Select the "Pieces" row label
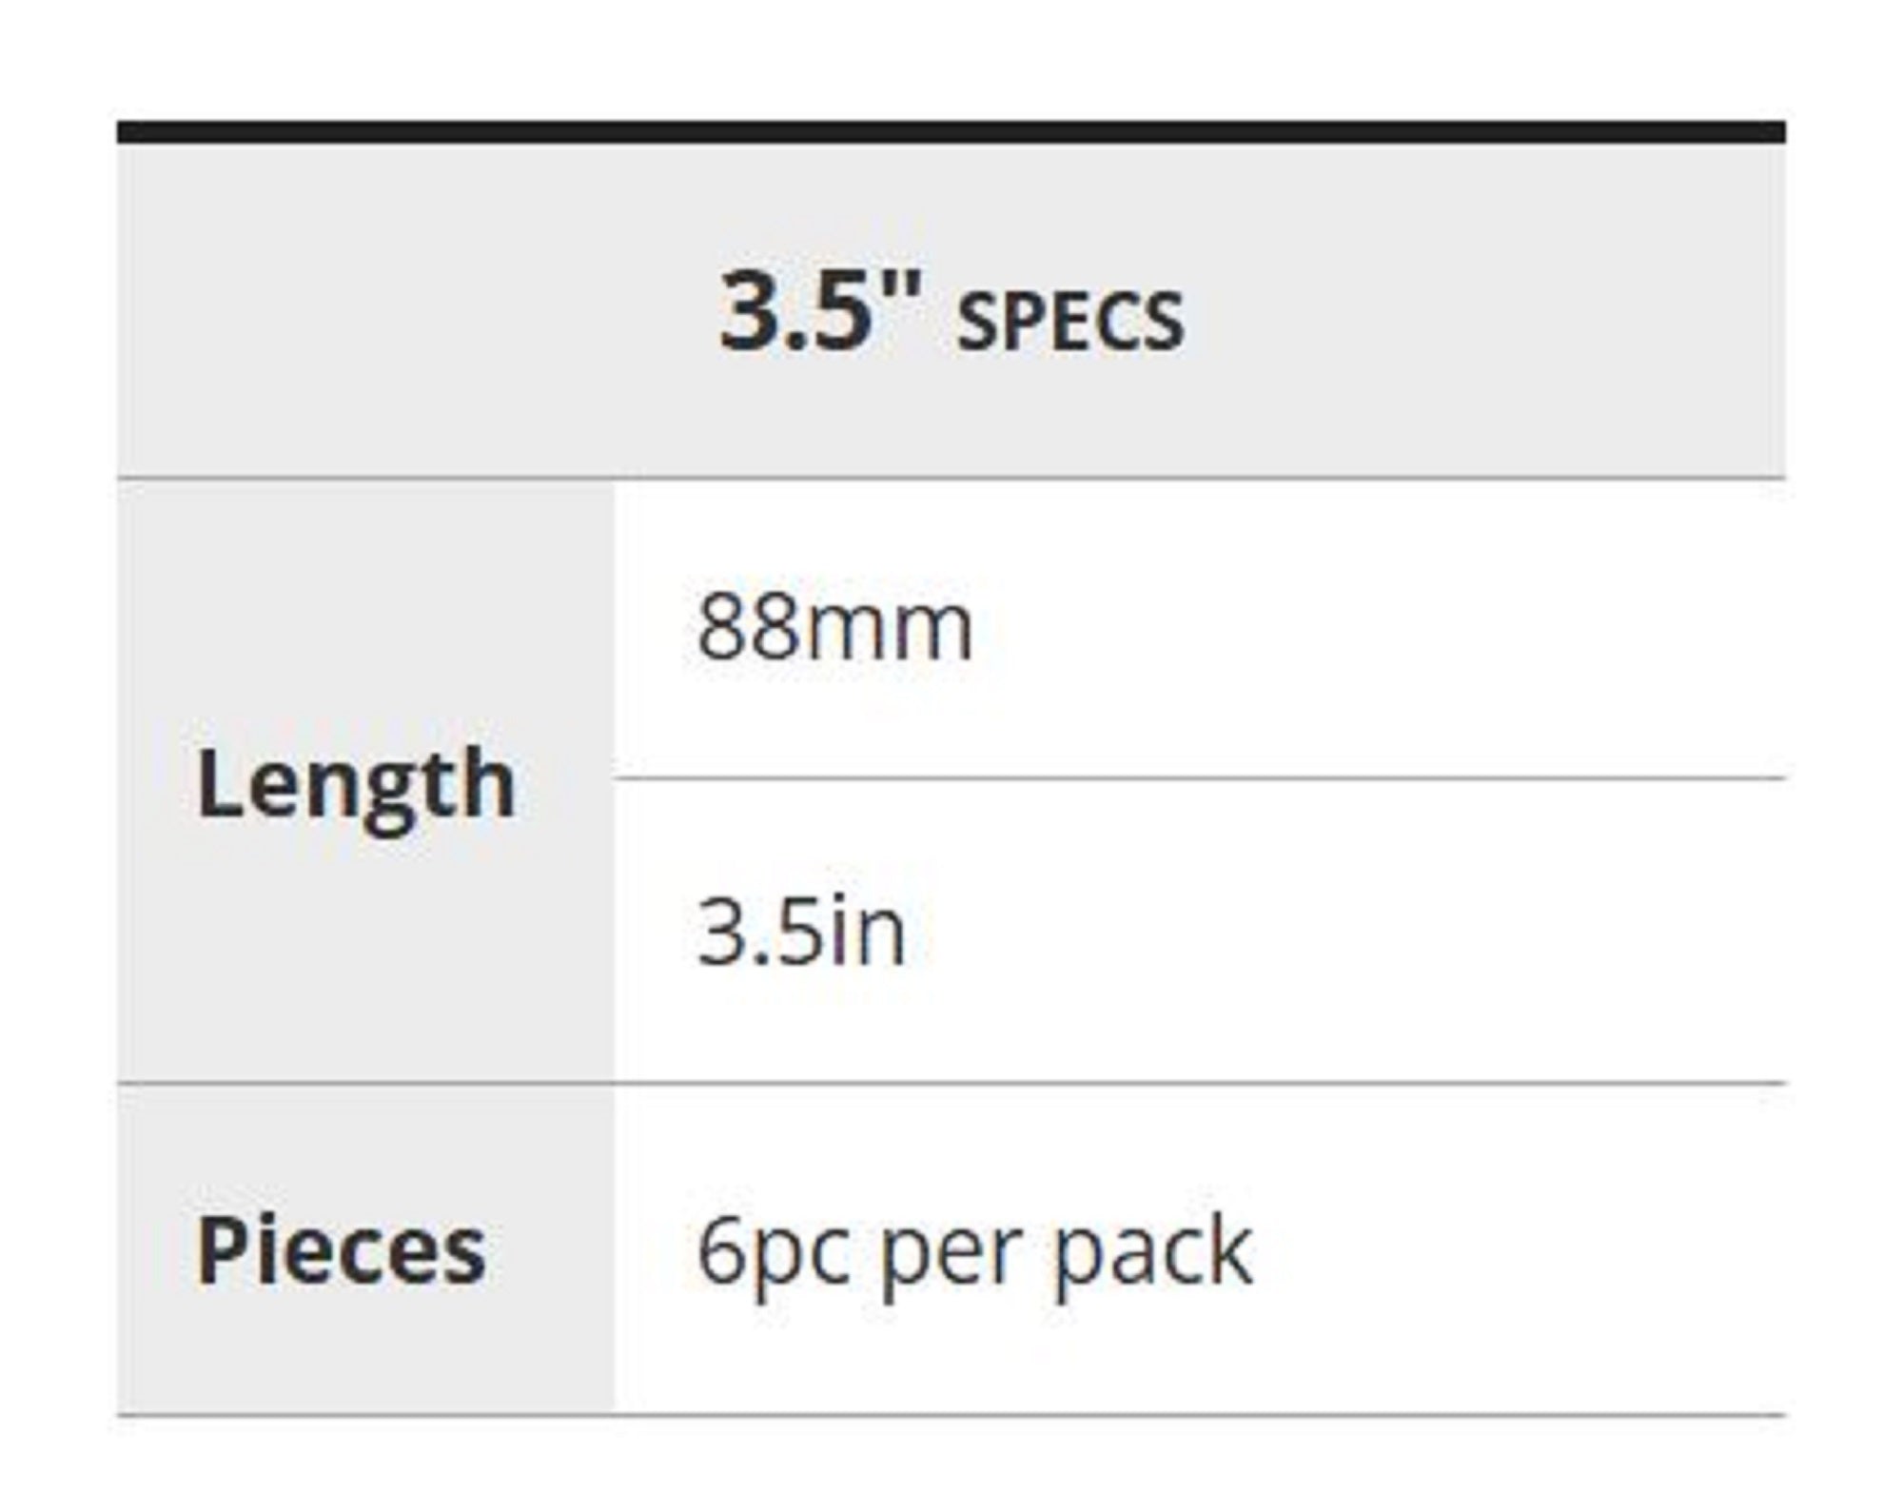The height and width of the screenshot is (1512, 1903). [x=341, y=1250]
